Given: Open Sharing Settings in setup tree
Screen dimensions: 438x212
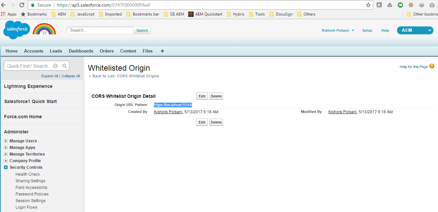Looking at the screenshot, I should (x=30, y=181).
